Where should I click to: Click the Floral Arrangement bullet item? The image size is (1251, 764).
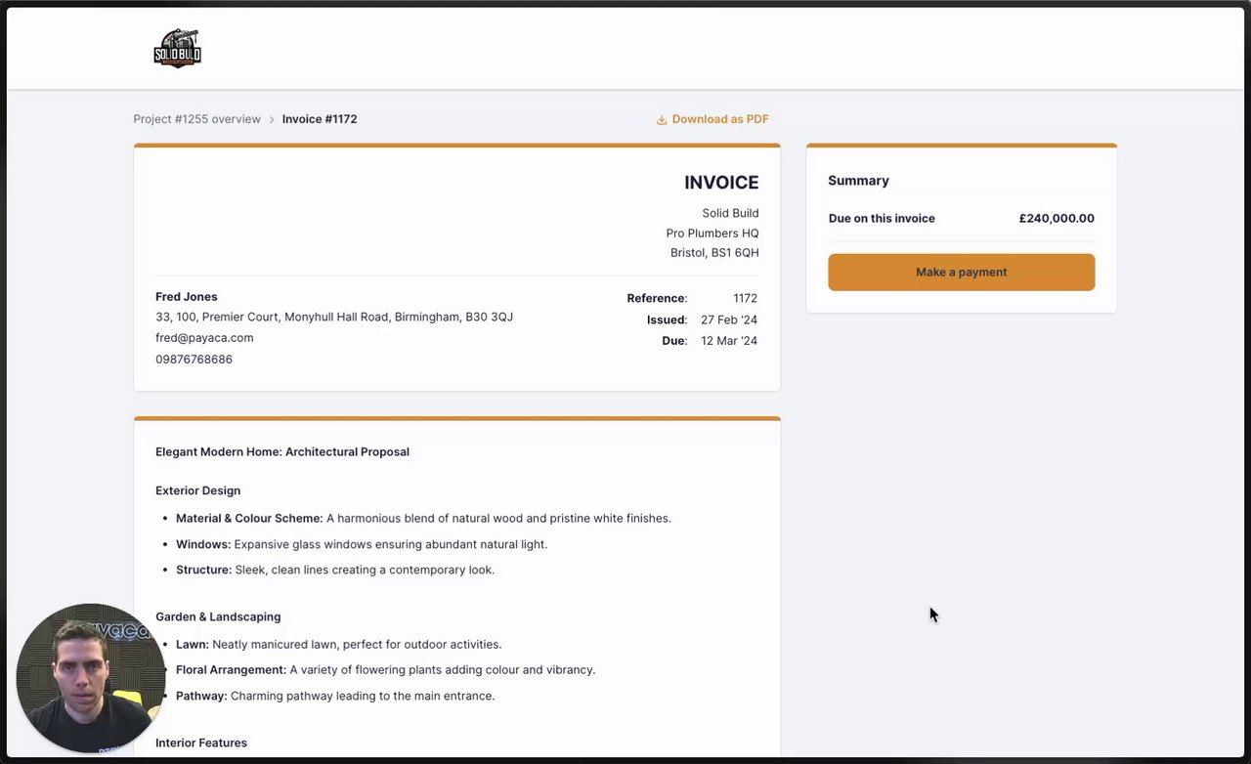coord(385,670)
